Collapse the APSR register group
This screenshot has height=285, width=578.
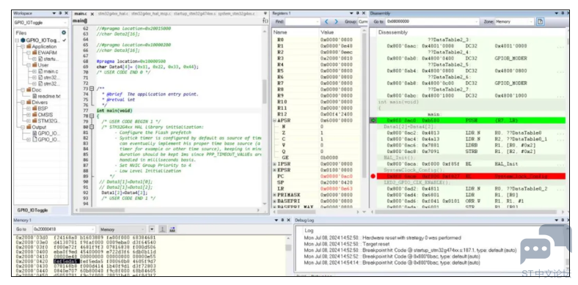(x=274, y=120)
